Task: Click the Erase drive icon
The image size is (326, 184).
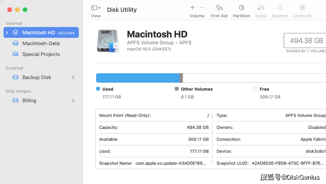Action: (261, 8)
